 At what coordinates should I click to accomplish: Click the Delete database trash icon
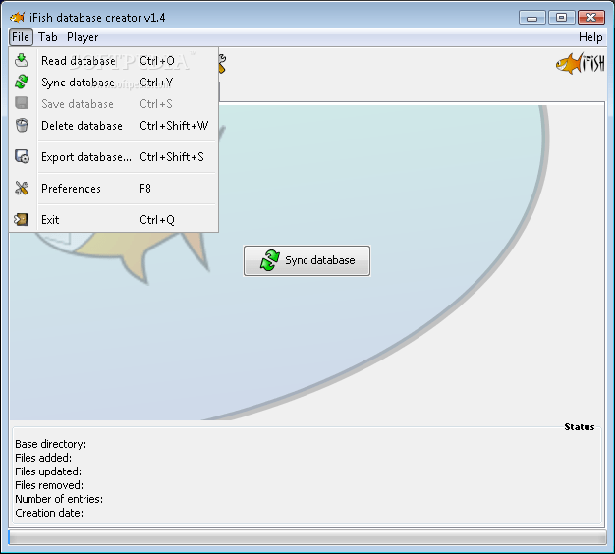(22, 125)
